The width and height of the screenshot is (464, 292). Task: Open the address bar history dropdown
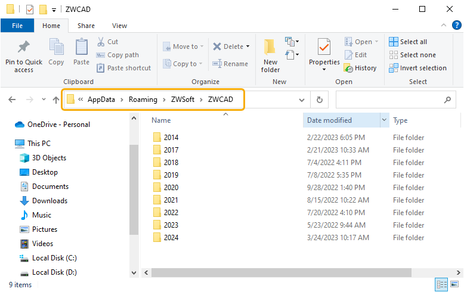point(302,100)
